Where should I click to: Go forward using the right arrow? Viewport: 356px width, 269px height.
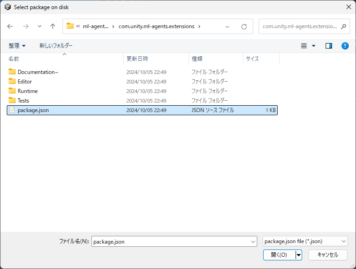tap(26, 26)
